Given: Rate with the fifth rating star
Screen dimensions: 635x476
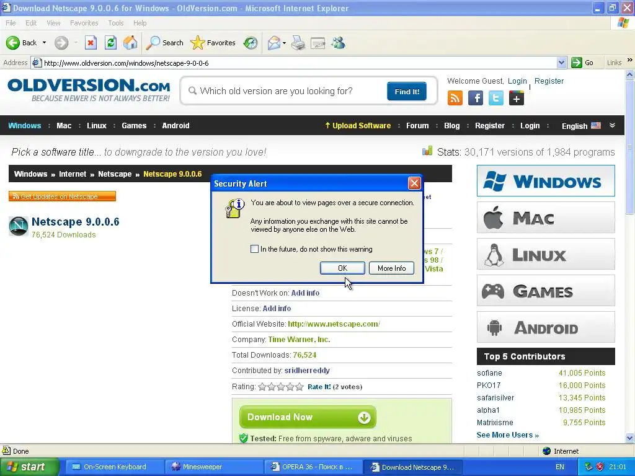Looking at the screenshot, I should 300,387.
